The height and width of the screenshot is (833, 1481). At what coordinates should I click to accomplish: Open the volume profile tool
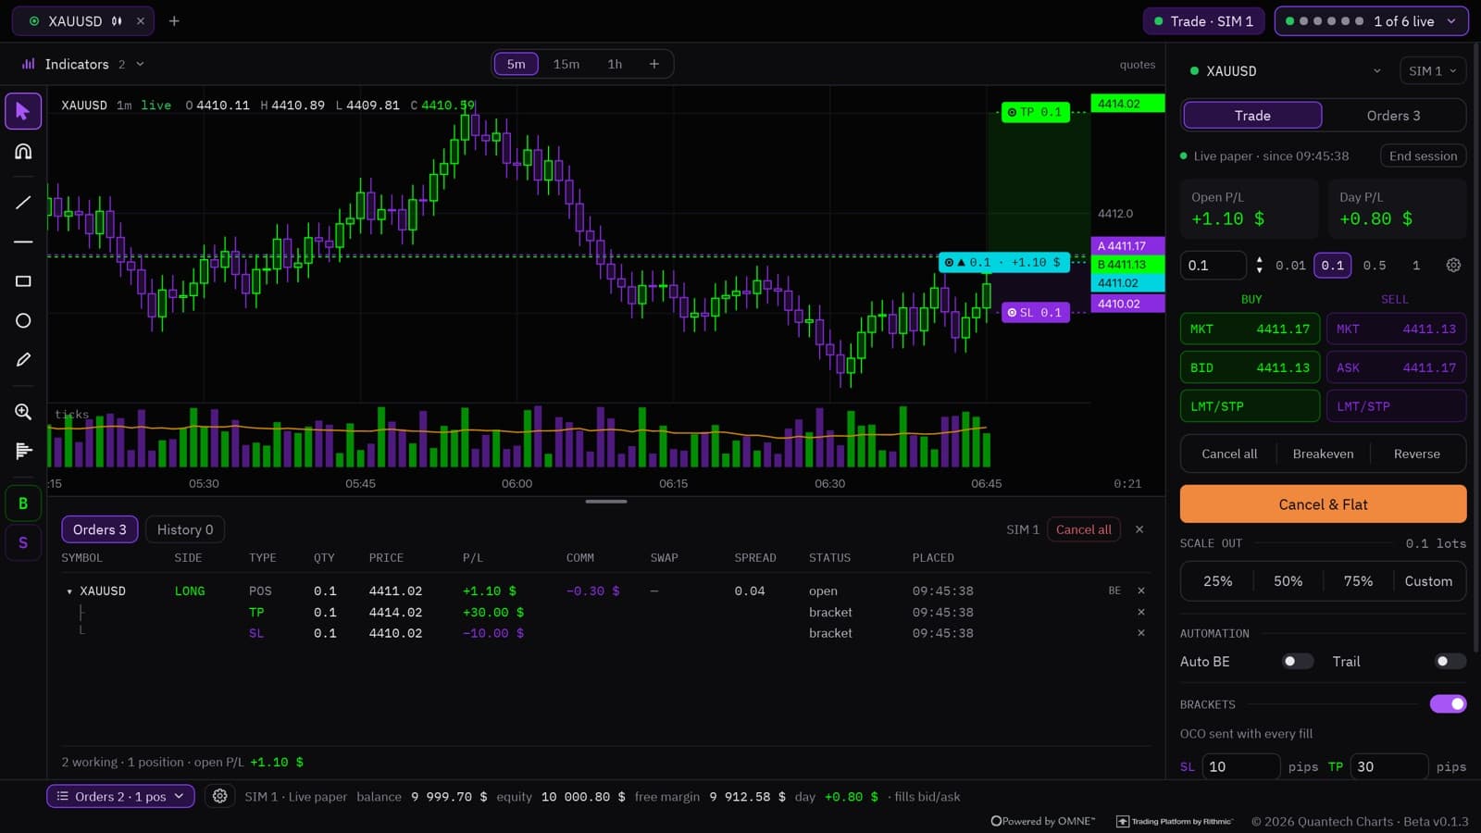point(23,451)
